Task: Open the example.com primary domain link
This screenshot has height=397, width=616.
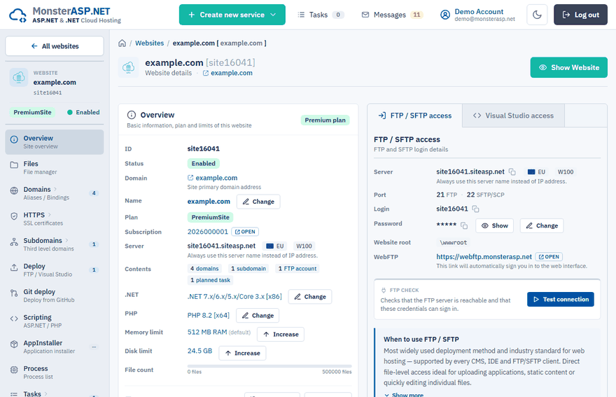Action: click(213, 178)
